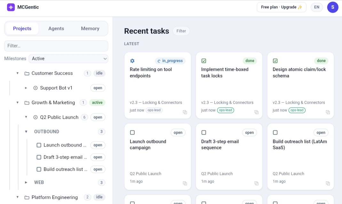Toggle done checkbox on Design atomic claim/lock schema card
Image resolution: width=342 pixels, height=204 pixels.
275,61
